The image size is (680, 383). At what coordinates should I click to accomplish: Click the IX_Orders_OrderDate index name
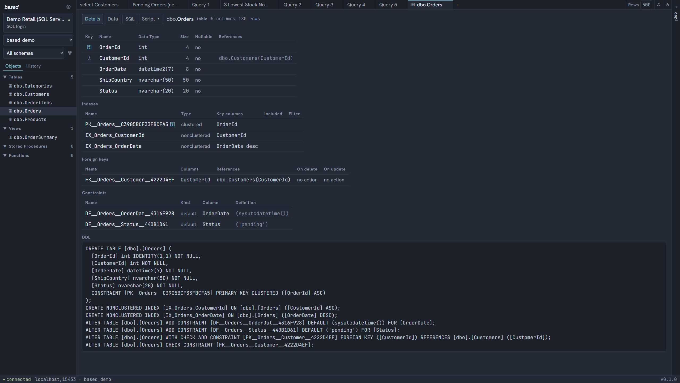click(x=113, y=146)
